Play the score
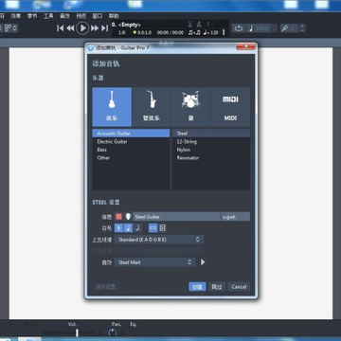The height and width of the screenshot is (341, 341). click(82, 28)
